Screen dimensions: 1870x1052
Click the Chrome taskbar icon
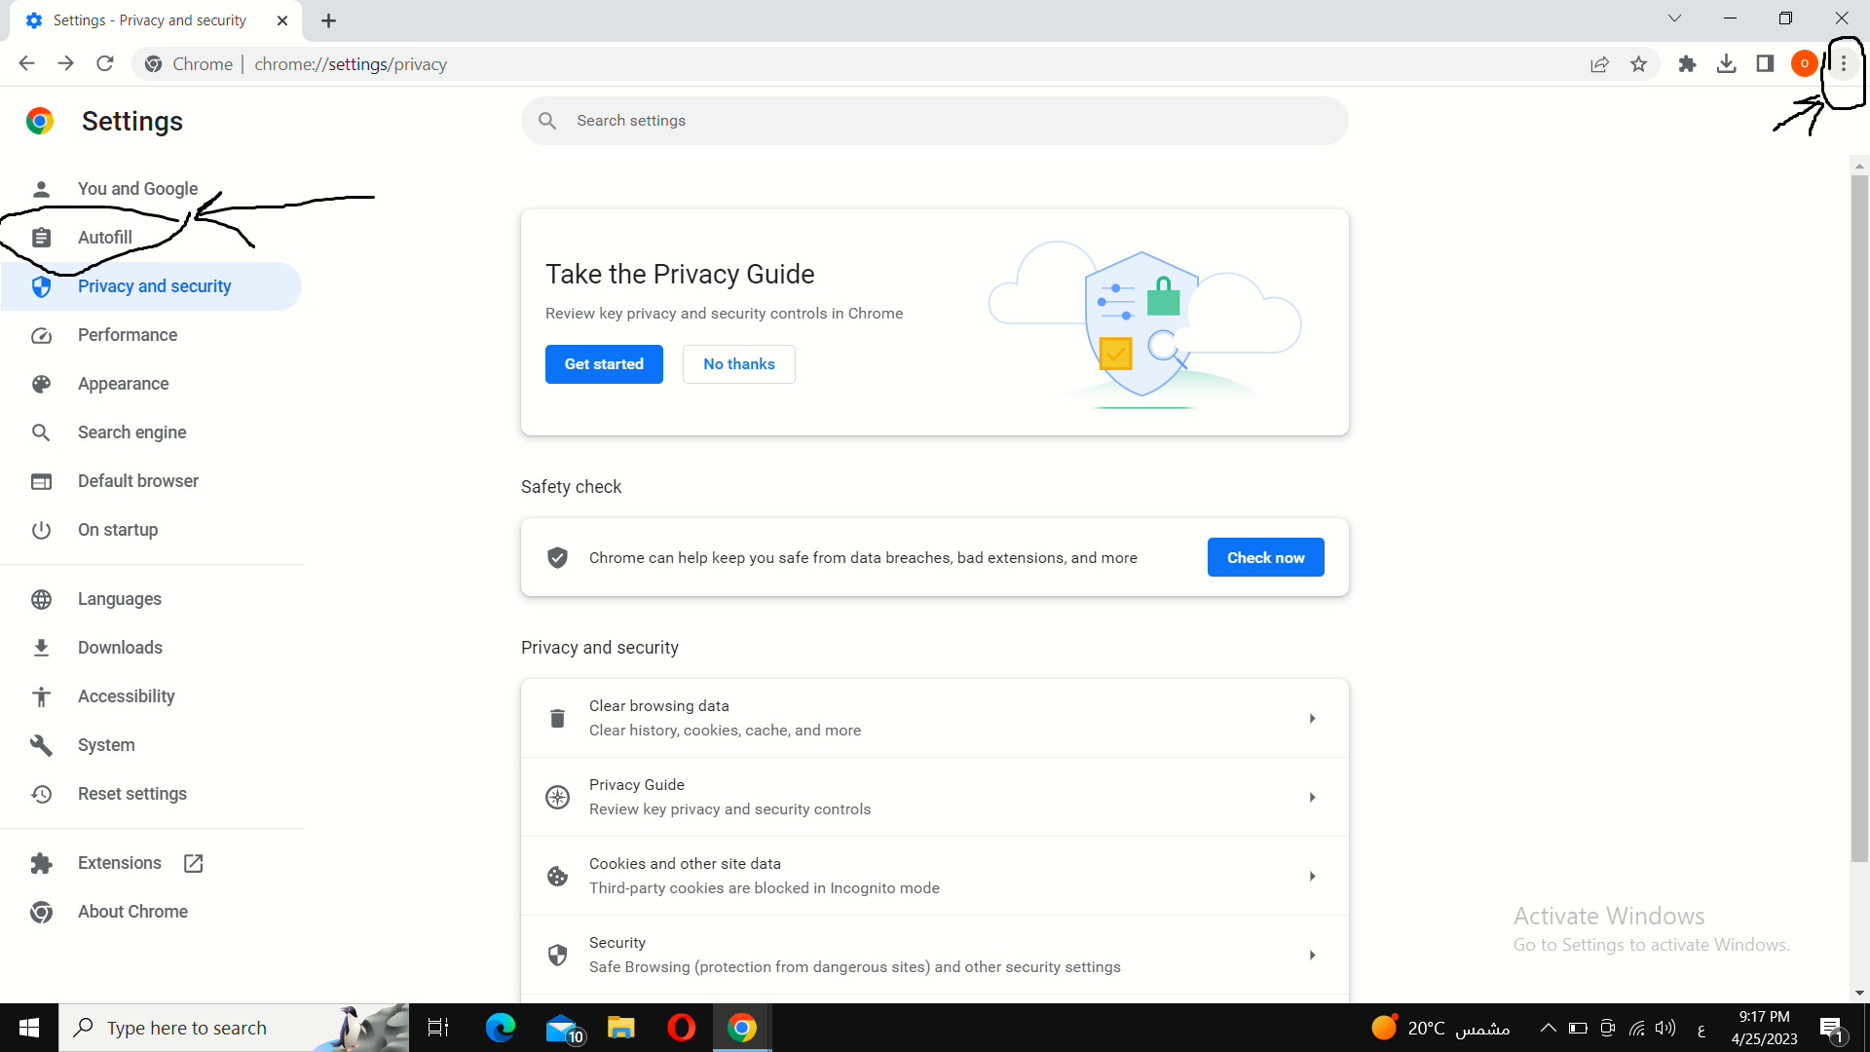pos(742,1028)
